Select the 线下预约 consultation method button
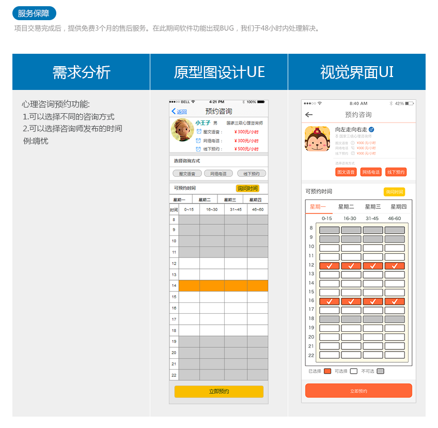 252,174
